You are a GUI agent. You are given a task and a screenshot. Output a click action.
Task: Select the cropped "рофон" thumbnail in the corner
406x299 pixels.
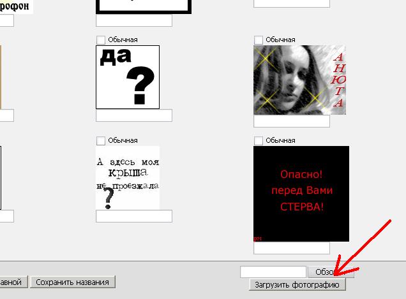coord(16,6)
